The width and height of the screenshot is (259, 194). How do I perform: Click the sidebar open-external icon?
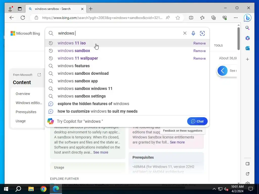247,174
